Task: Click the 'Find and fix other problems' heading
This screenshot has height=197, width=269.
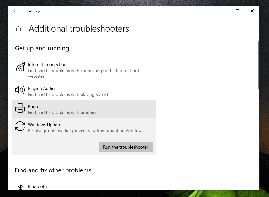Action: (x=53, y=170)
